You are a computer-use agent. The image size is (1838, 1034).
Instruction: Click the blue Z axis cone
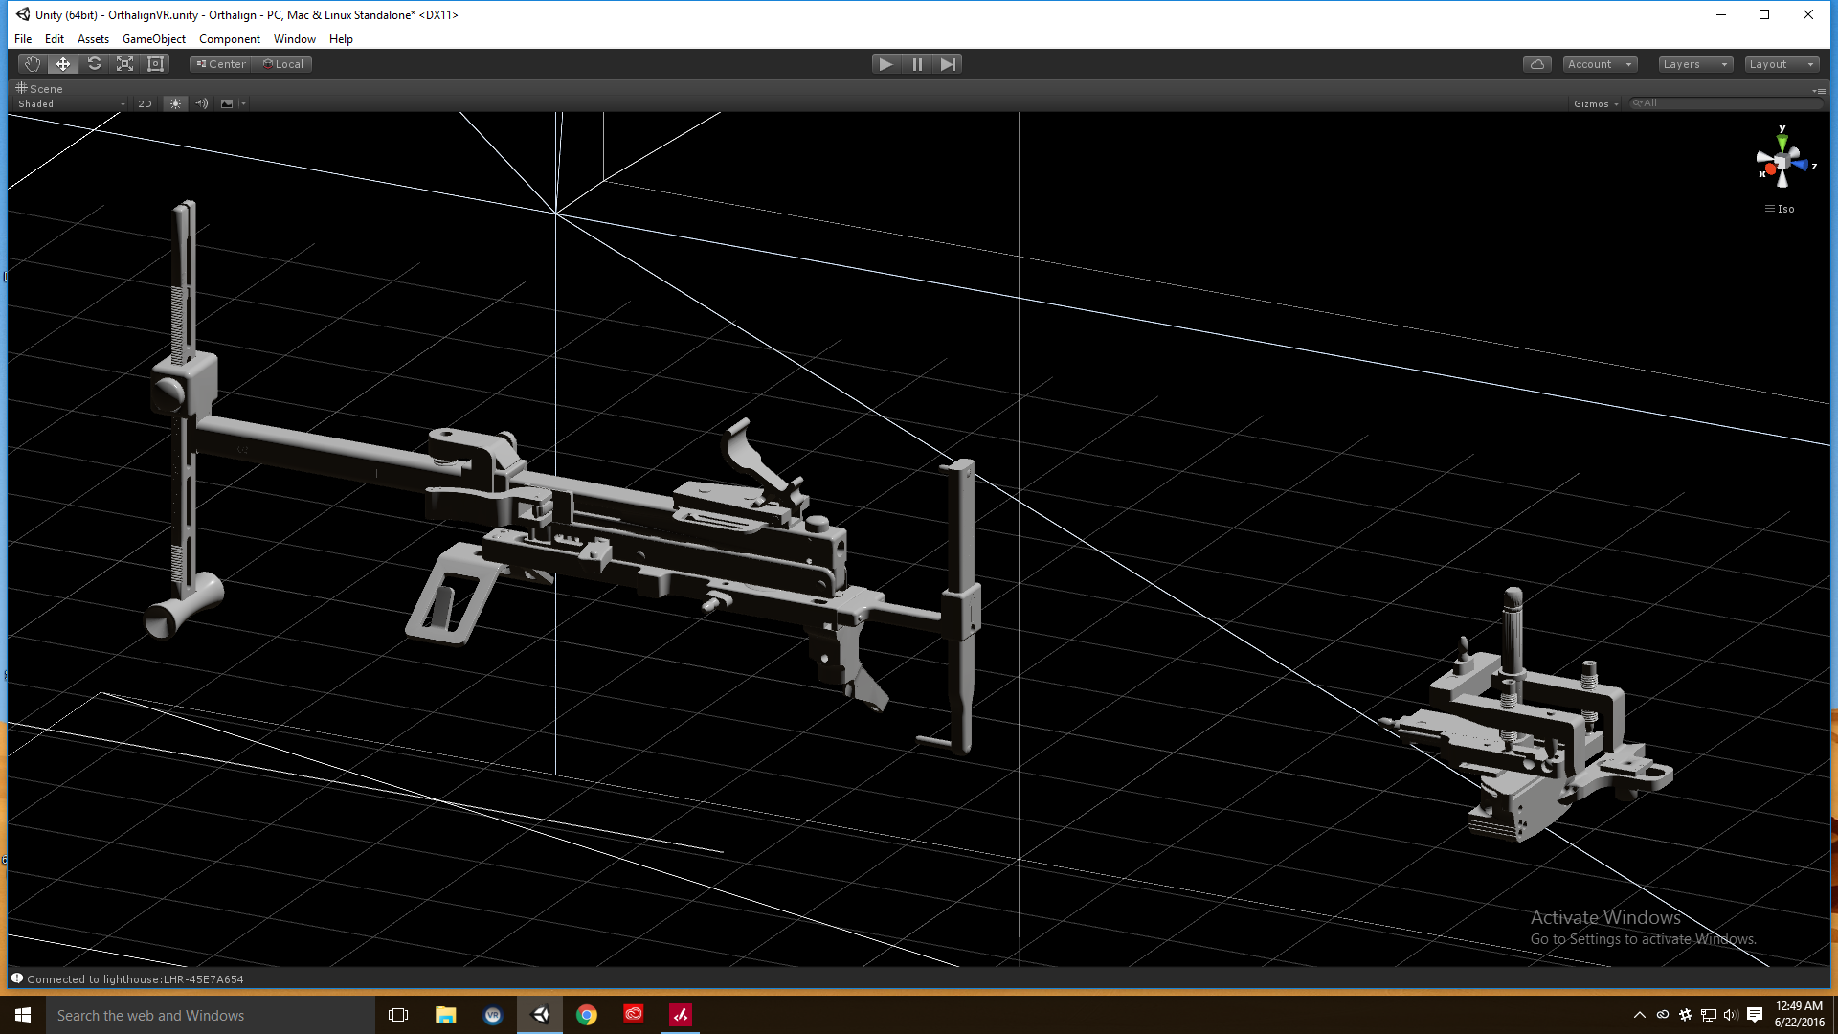pyautogui.click(x=1801, y=166)
